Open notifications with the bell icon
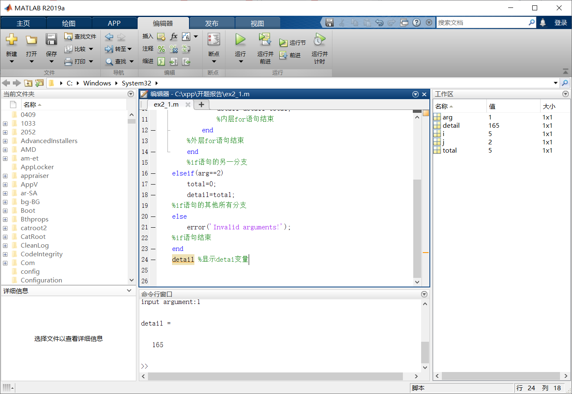 click(x=543, y=22)
